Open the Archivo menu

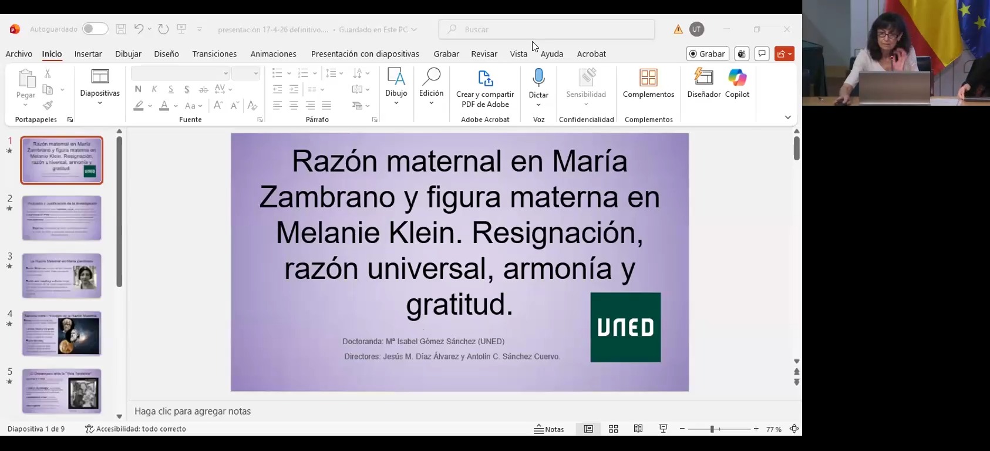19,53
